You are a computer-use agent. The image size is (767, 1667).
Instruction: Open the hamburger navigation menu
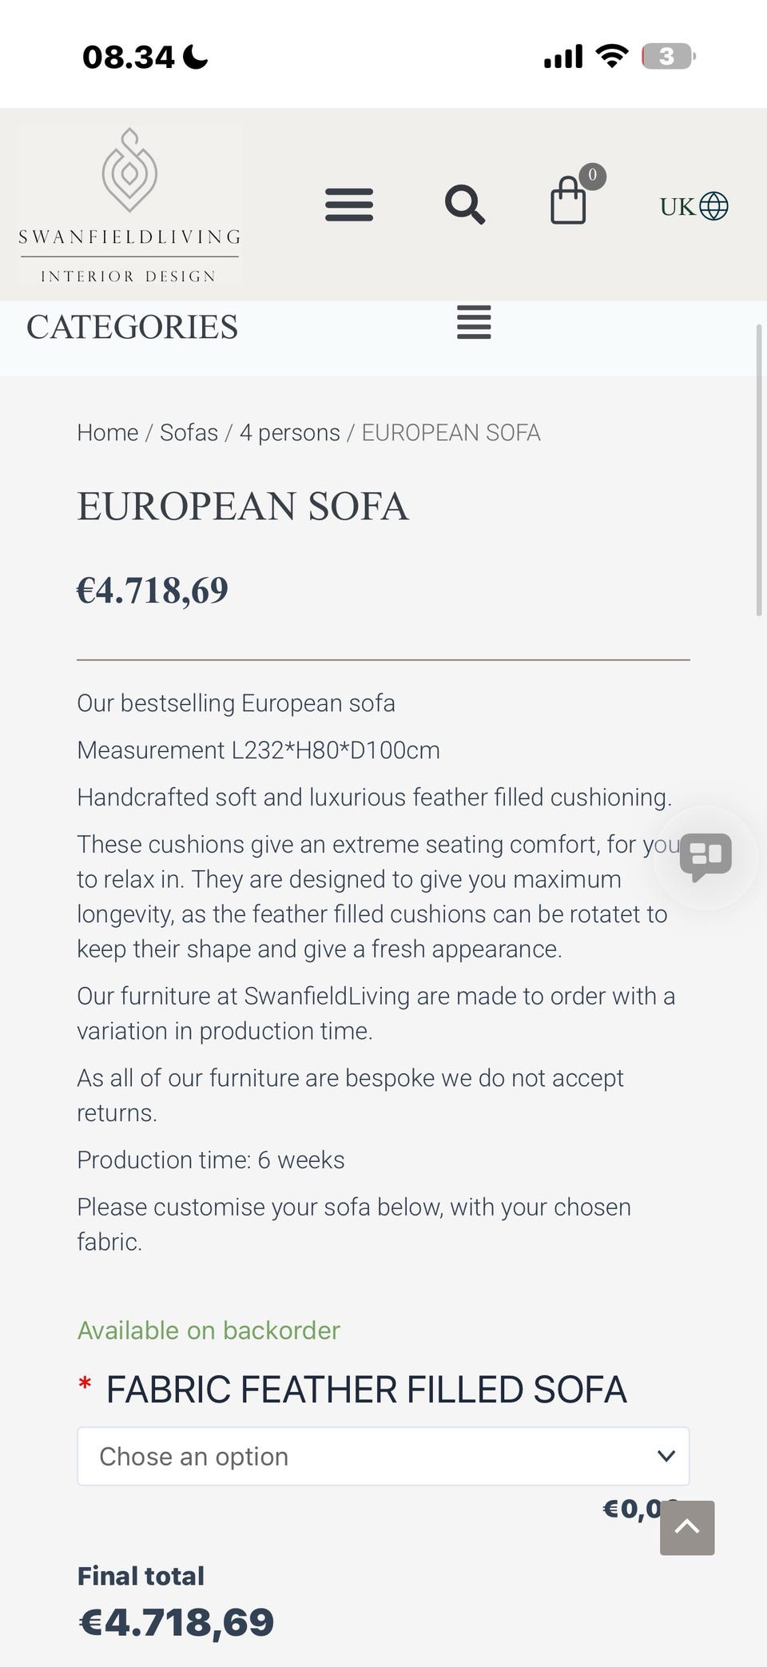(349, 205)
